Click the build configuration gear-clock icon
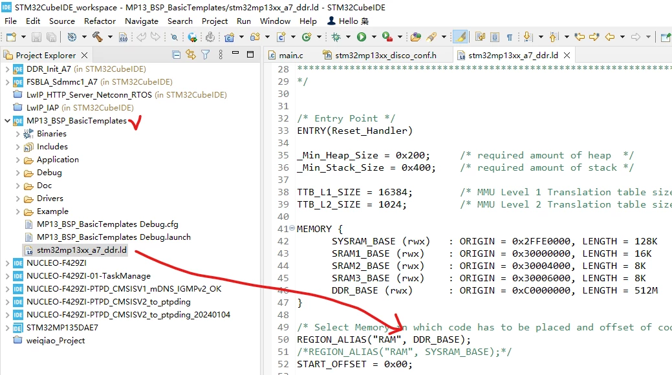The height and width of the screenshot is (375, 672). (x=72, y=37)
